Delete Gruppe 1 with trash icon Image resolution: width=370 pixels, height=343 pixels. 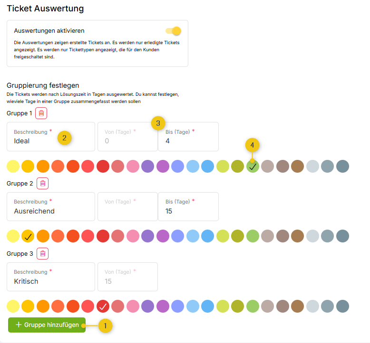(41, 113)
